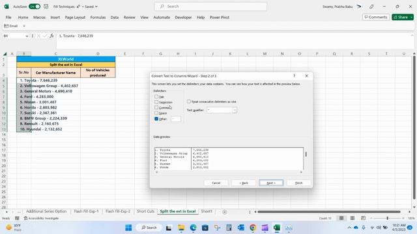Open the File menu
417x234 pixels.
(x=8, y=18)
